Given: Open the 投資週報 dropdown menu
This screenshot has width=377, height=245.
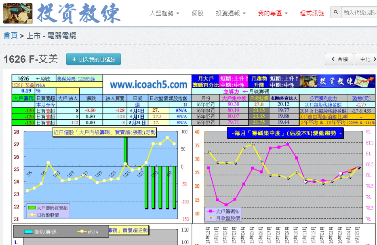Looking at the screenshot, I should tap(230, 13).
